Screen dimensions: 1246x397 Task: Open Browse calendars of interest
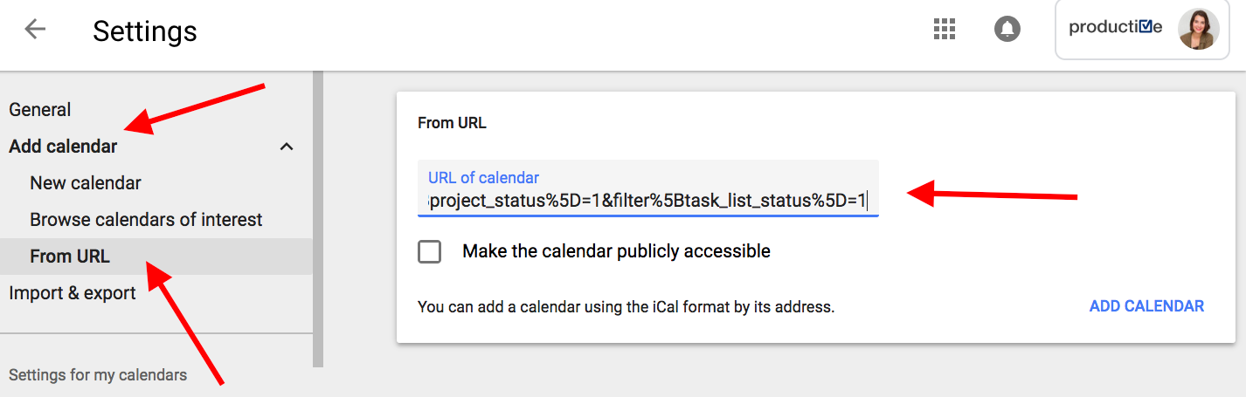click(146, 220)
